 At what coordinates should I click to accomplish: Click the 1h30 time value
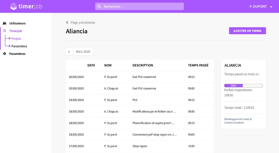click(191, 146)
